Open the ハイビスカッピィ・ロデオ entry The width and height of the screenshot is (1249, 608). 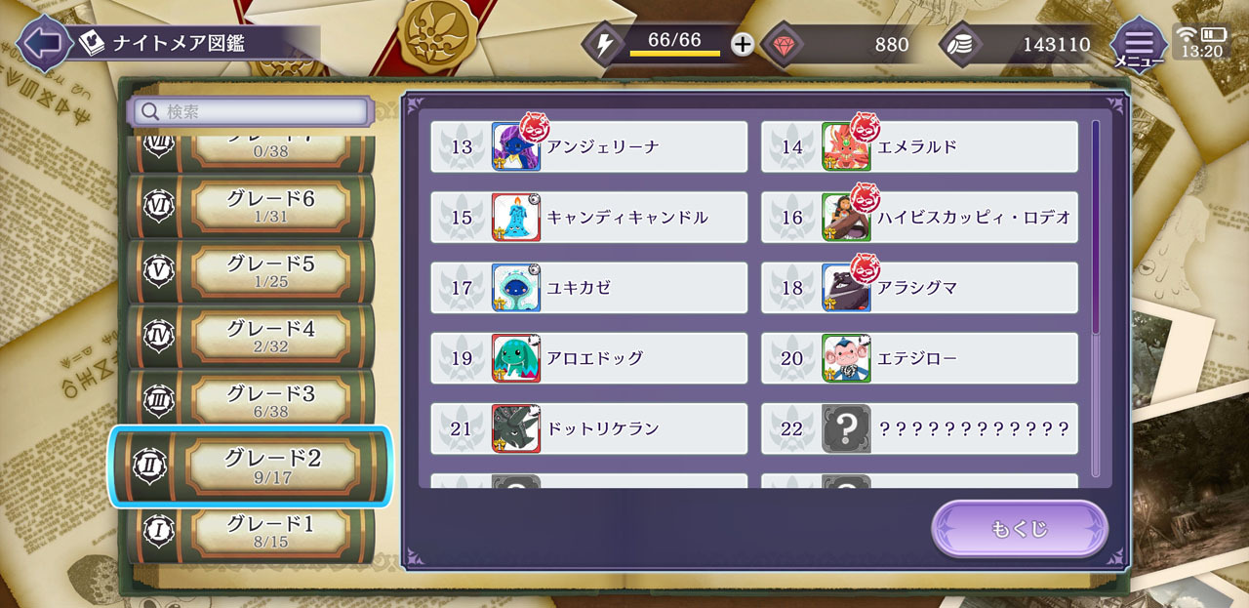pos(919,217)
